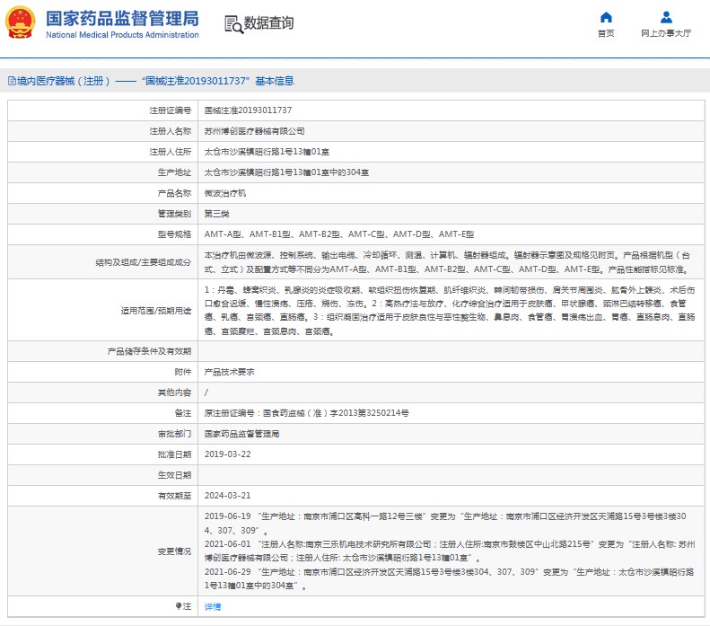Click the 2021-06-29 change record
Screen dimensions: 710x626
(449, 578)
